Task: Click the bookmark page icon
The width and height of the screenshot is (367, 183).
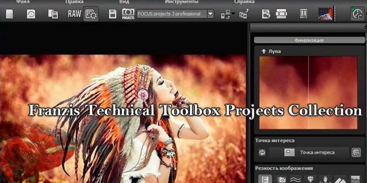Action: (x=304, y=14)
